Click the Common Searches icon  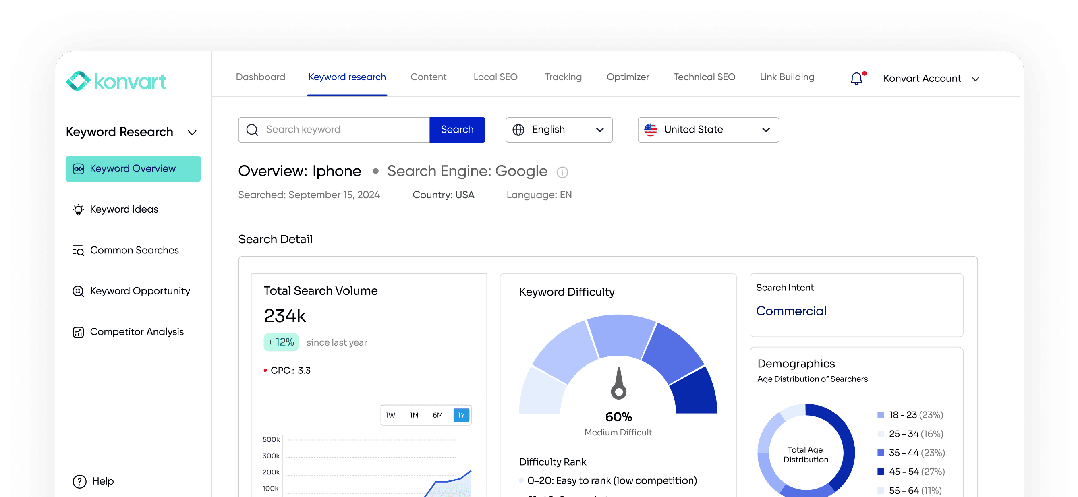click(x=78, y=250)
